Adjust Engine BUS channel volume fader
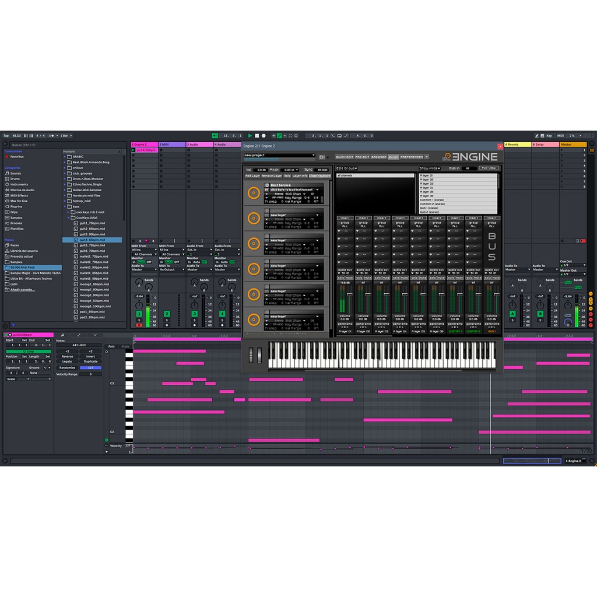 (x=497, y=296)
